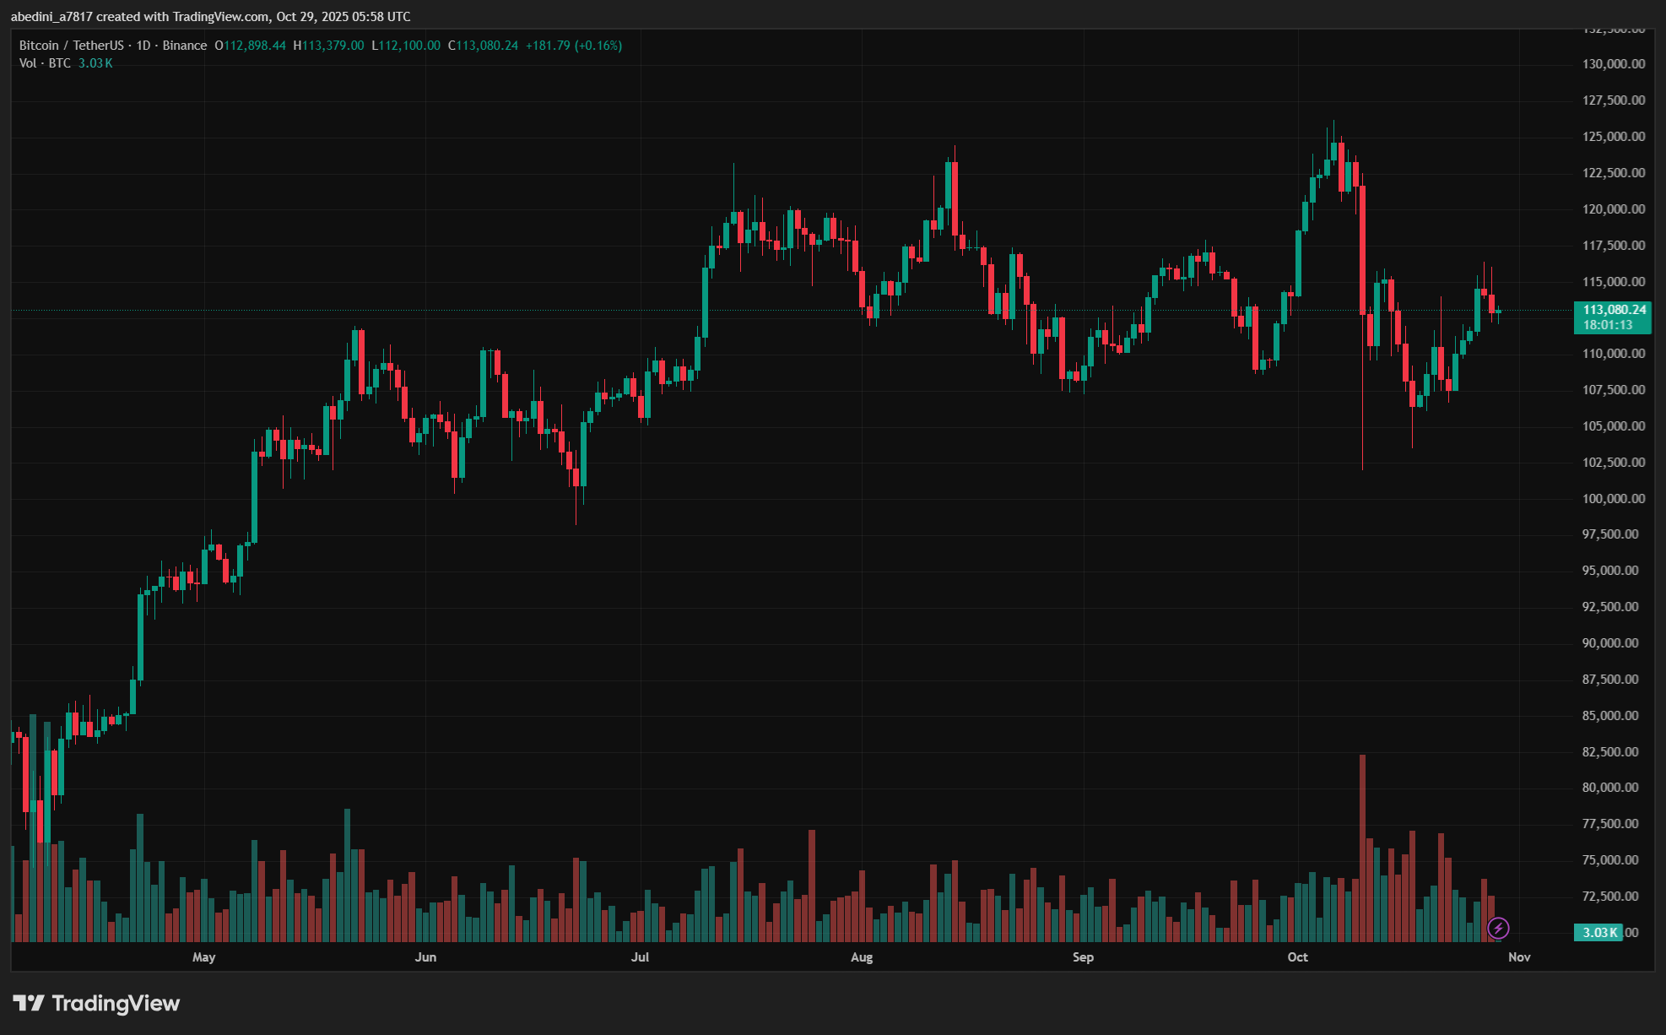
Task: Click the Aug label on time axis
Action: coord(862,956)
